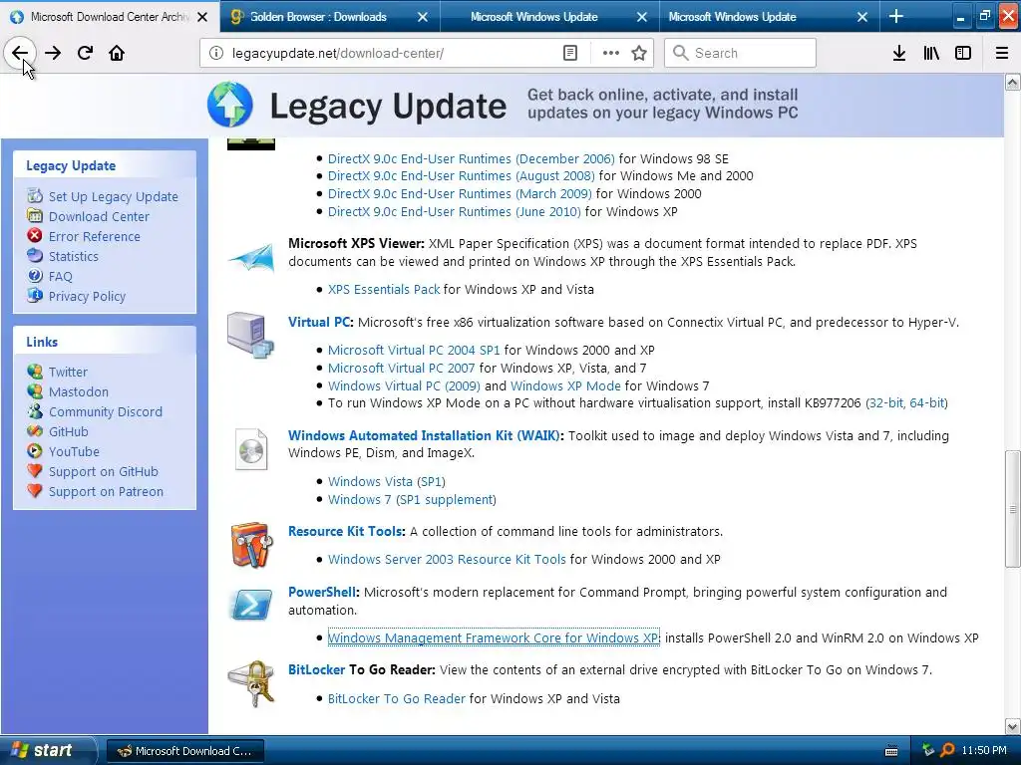Image resolution: width=1021 pixels, height=765 pixels.
Task: Toggle reader view icon in address bar
Action: (569, 54)
